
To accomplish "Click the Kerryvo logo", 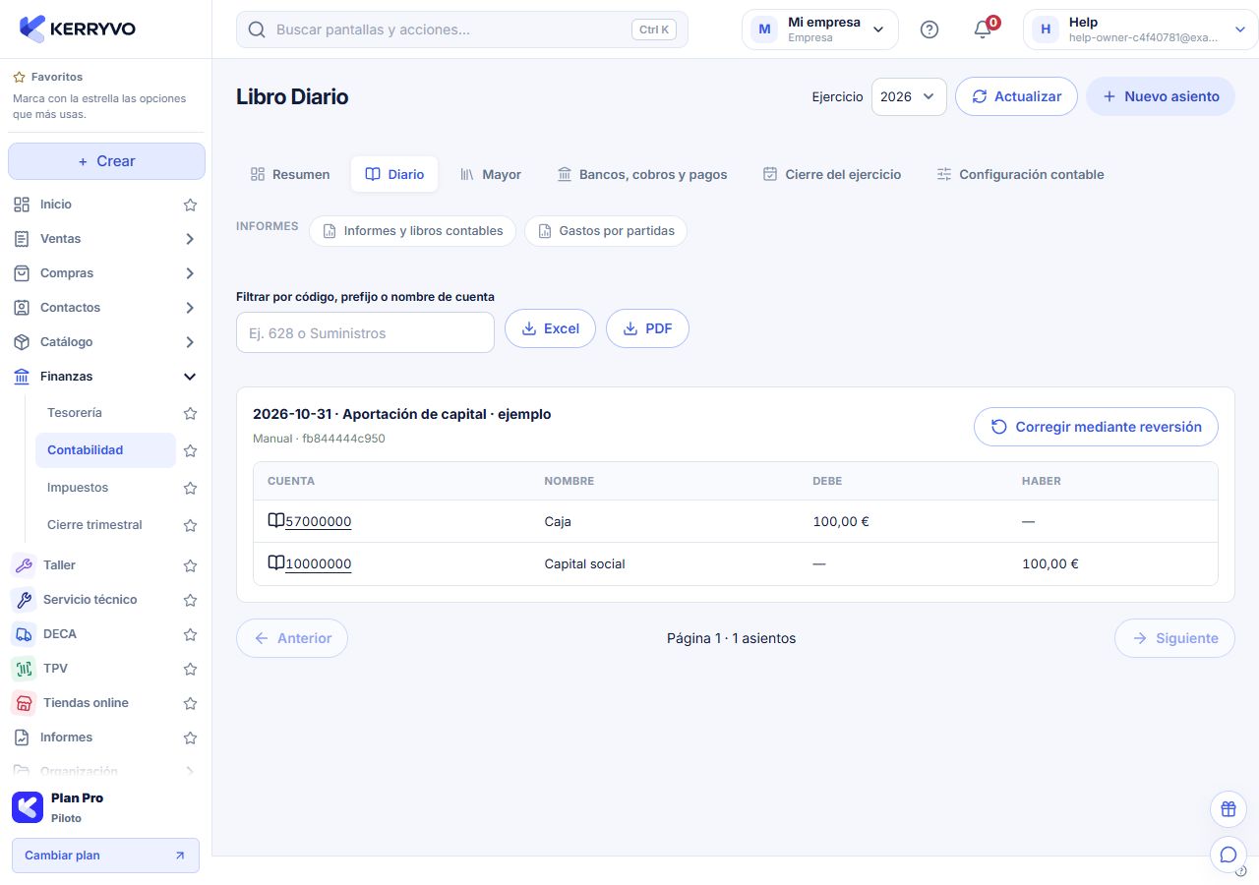I will (x=78, y=29).
